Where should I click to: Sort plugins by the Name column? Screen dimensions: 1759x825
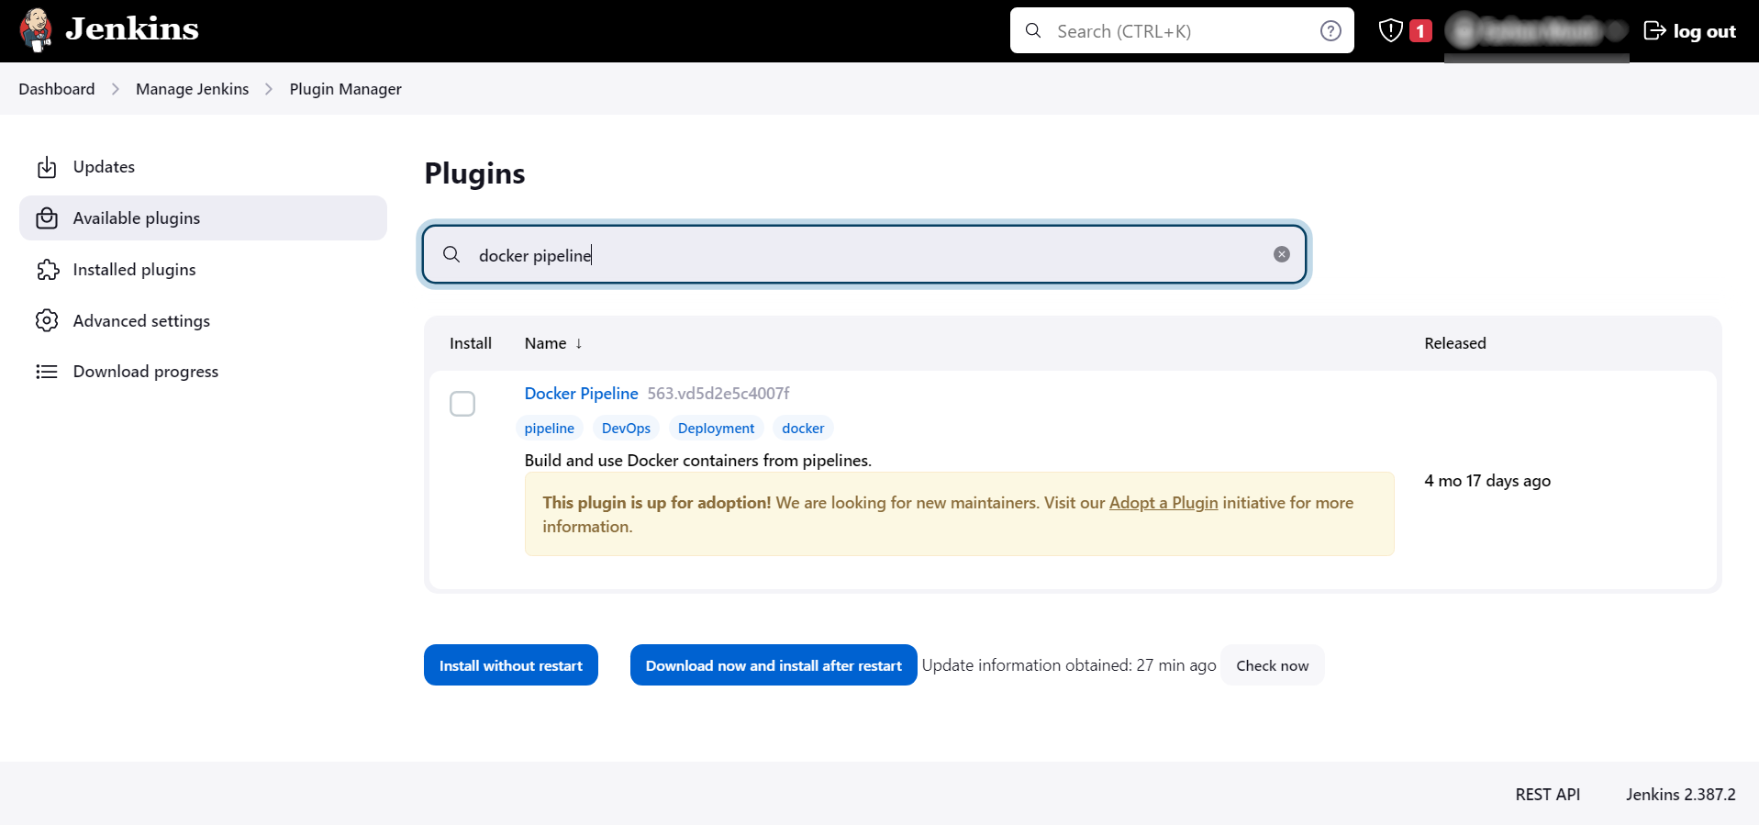click(546, 343)
